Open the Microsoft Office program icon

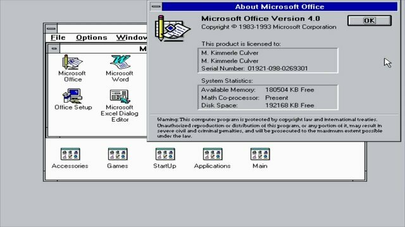pyautogui.click(x=72, y=69)
